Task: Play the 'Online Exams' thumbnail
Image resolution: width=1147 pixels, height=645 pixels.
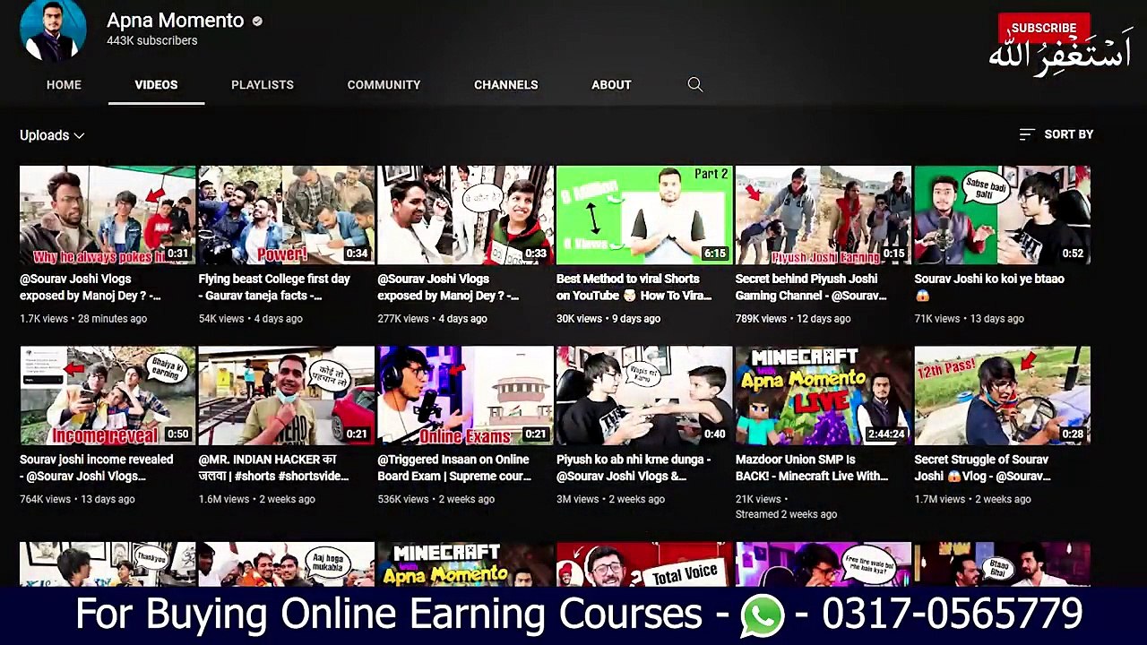Action: [465, 396]
